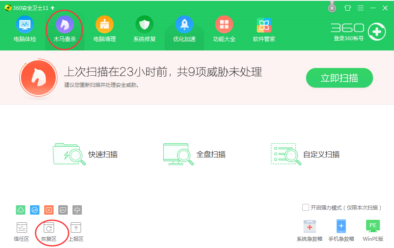
Task: Open 优化加速 speedup rocket icon
Action: pos(184,29)
